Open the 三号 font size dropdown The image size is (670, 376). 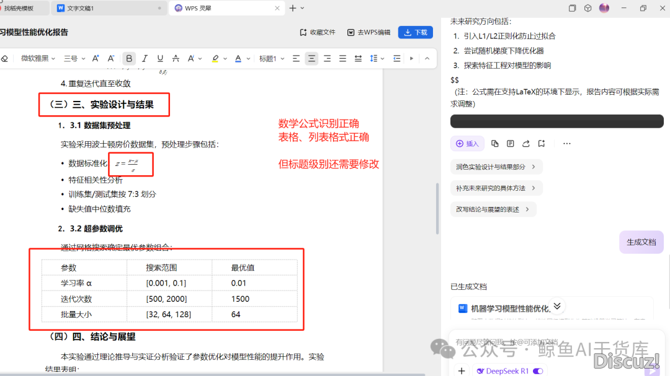click(x=74, y=58)
